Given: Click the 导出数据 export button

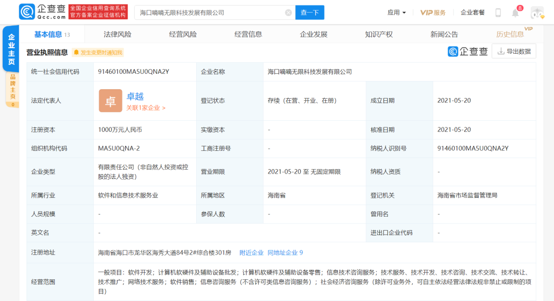Looking at the screenshot, I should coord(514,52).
